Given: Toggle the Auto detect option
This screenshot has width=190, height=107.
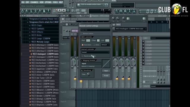Looking at the screenshot, I should click(83, 45).
